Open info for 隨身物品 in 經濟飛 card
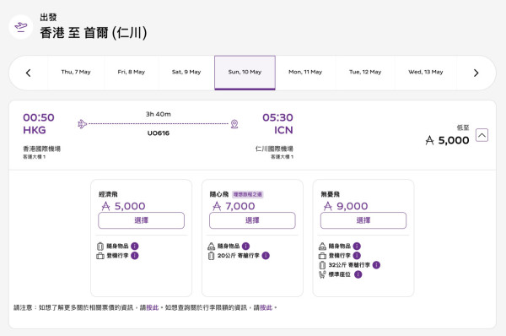 tap(135, 247)
